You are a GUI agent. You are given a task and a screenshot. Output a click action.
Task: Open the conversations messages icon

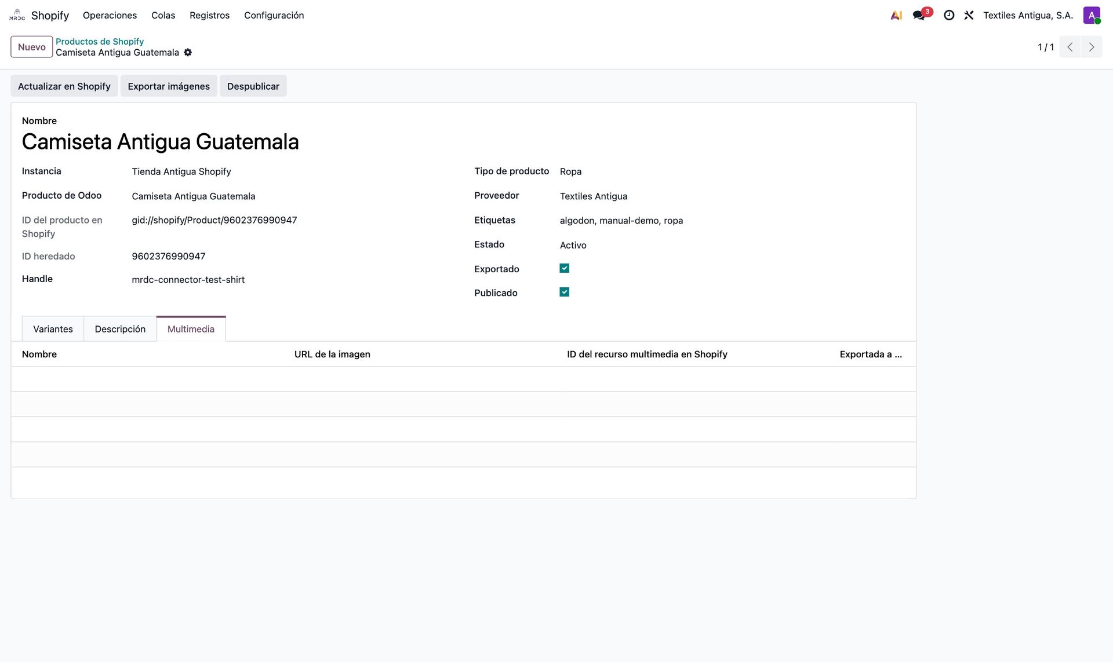pos(919,16)
